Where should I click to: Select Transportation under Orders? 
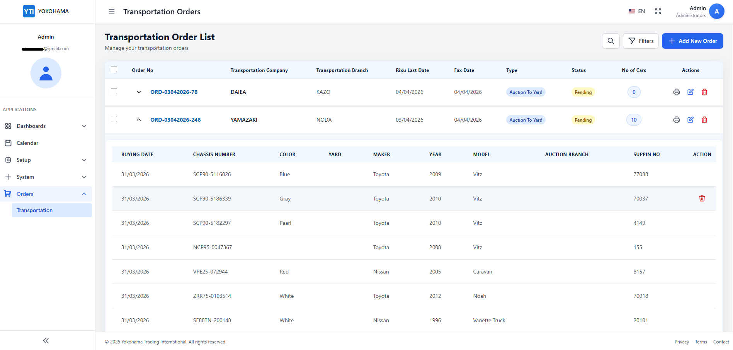pos(52,210)
